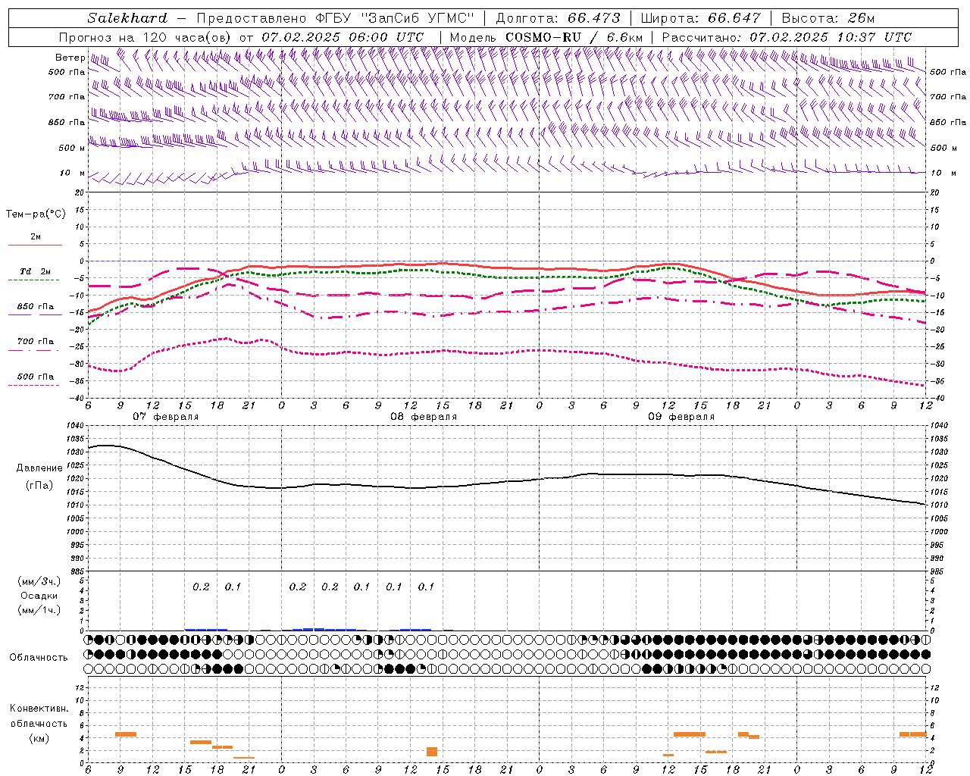This screenshot has width=970, height=776.
Task: Click the Тем-ра(°C) panel label
Action: pyautogui.click(x=36, y=214)
